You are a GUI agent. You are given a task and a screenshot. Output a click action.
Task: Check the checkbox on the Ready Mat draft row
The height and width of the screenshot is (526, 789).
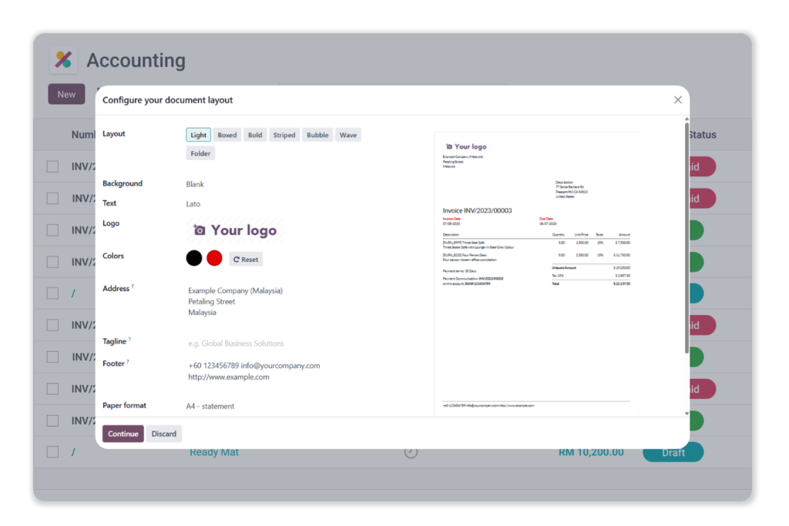pyautogui.click(x=52, y=452)
